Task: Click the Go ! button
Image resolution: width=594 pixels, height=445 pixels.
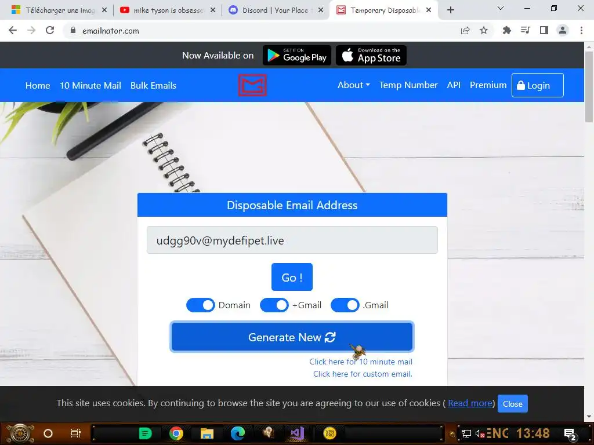Action: click(x=292, y=277)
